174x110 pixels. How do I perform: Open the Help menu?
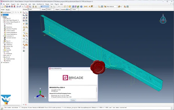click(61, 4)
